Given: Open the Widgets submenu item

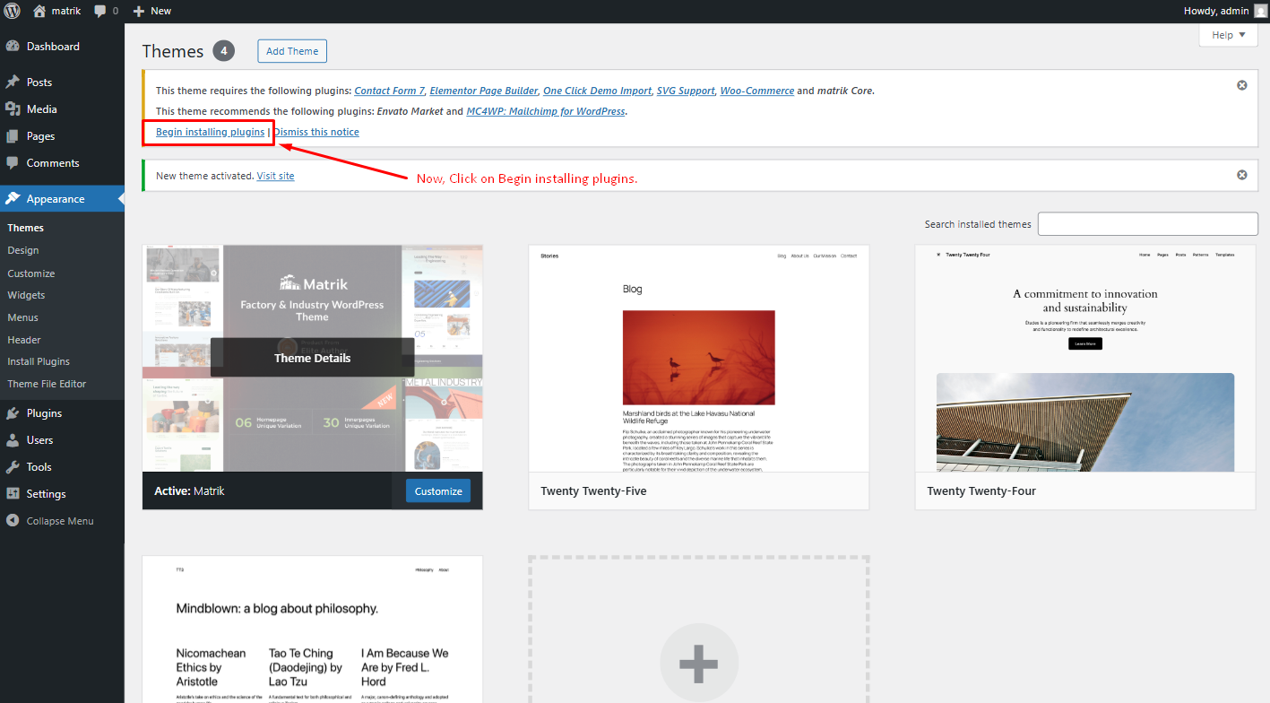Looking at the screenshot, I should [26, 295].
